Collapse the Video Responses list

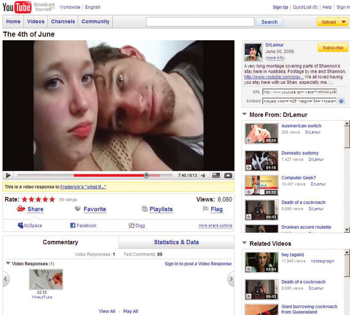(8, 264)
